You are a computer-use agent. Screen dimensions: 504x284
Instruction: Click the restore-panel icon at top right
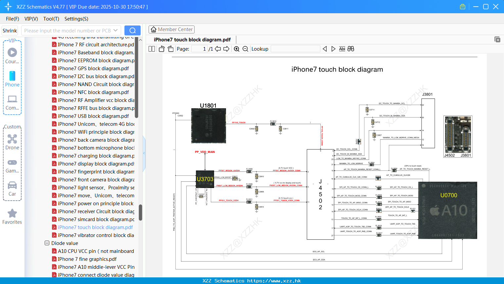tap(497, 39)
